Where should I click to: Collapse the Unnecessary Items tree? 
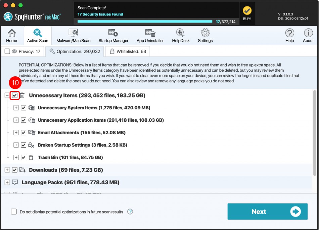pos(7,95)
